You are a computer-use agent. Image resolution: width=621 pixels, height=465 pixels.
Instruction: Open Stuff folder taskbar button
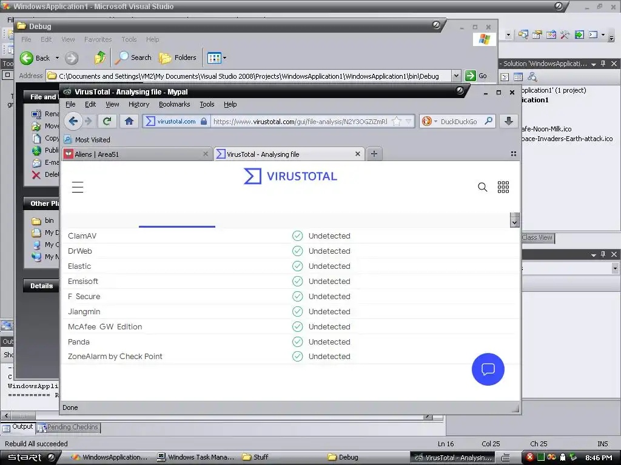255,457
